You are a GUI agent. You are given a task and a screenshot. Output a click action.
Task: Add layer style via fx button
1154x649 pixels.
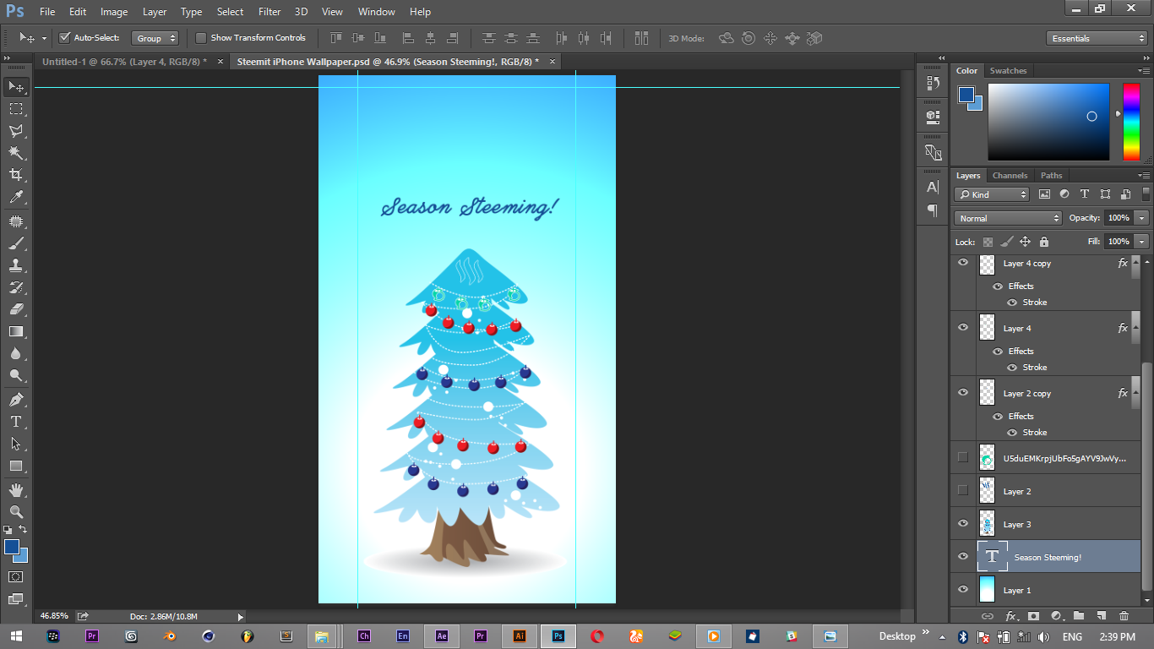1010,616
